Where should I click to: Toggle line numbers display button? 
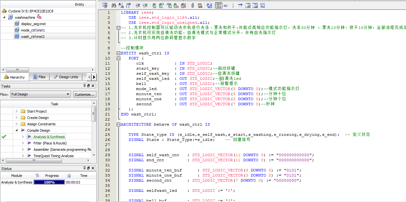pyautogui.click(x=219, y=5)
